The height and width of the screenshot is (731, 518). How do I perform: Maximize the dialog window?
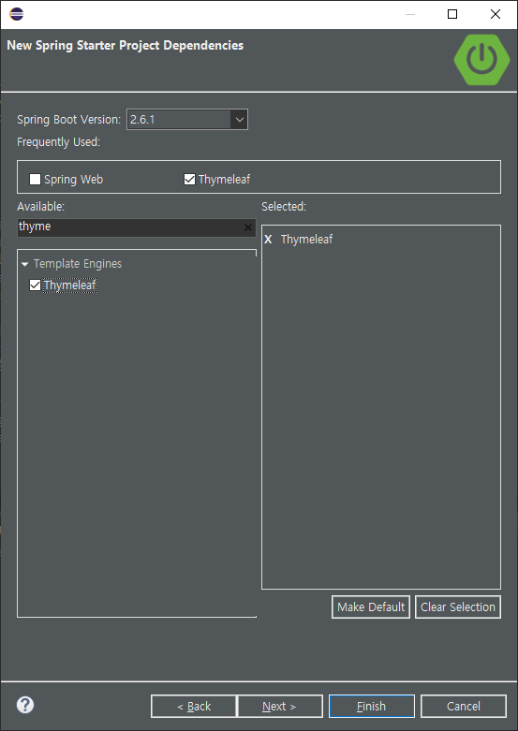coord(452,14)
